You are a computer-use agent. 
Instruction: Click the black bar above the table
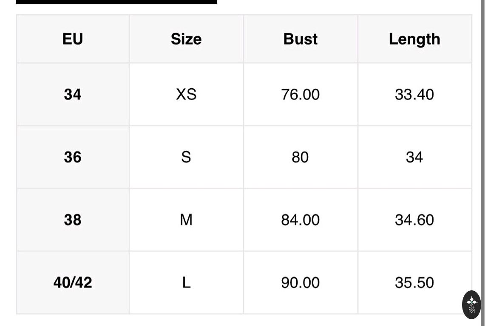coord(116,2)
